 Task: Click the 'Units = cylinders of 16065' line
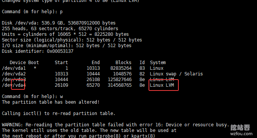click(x=65, y=34)
